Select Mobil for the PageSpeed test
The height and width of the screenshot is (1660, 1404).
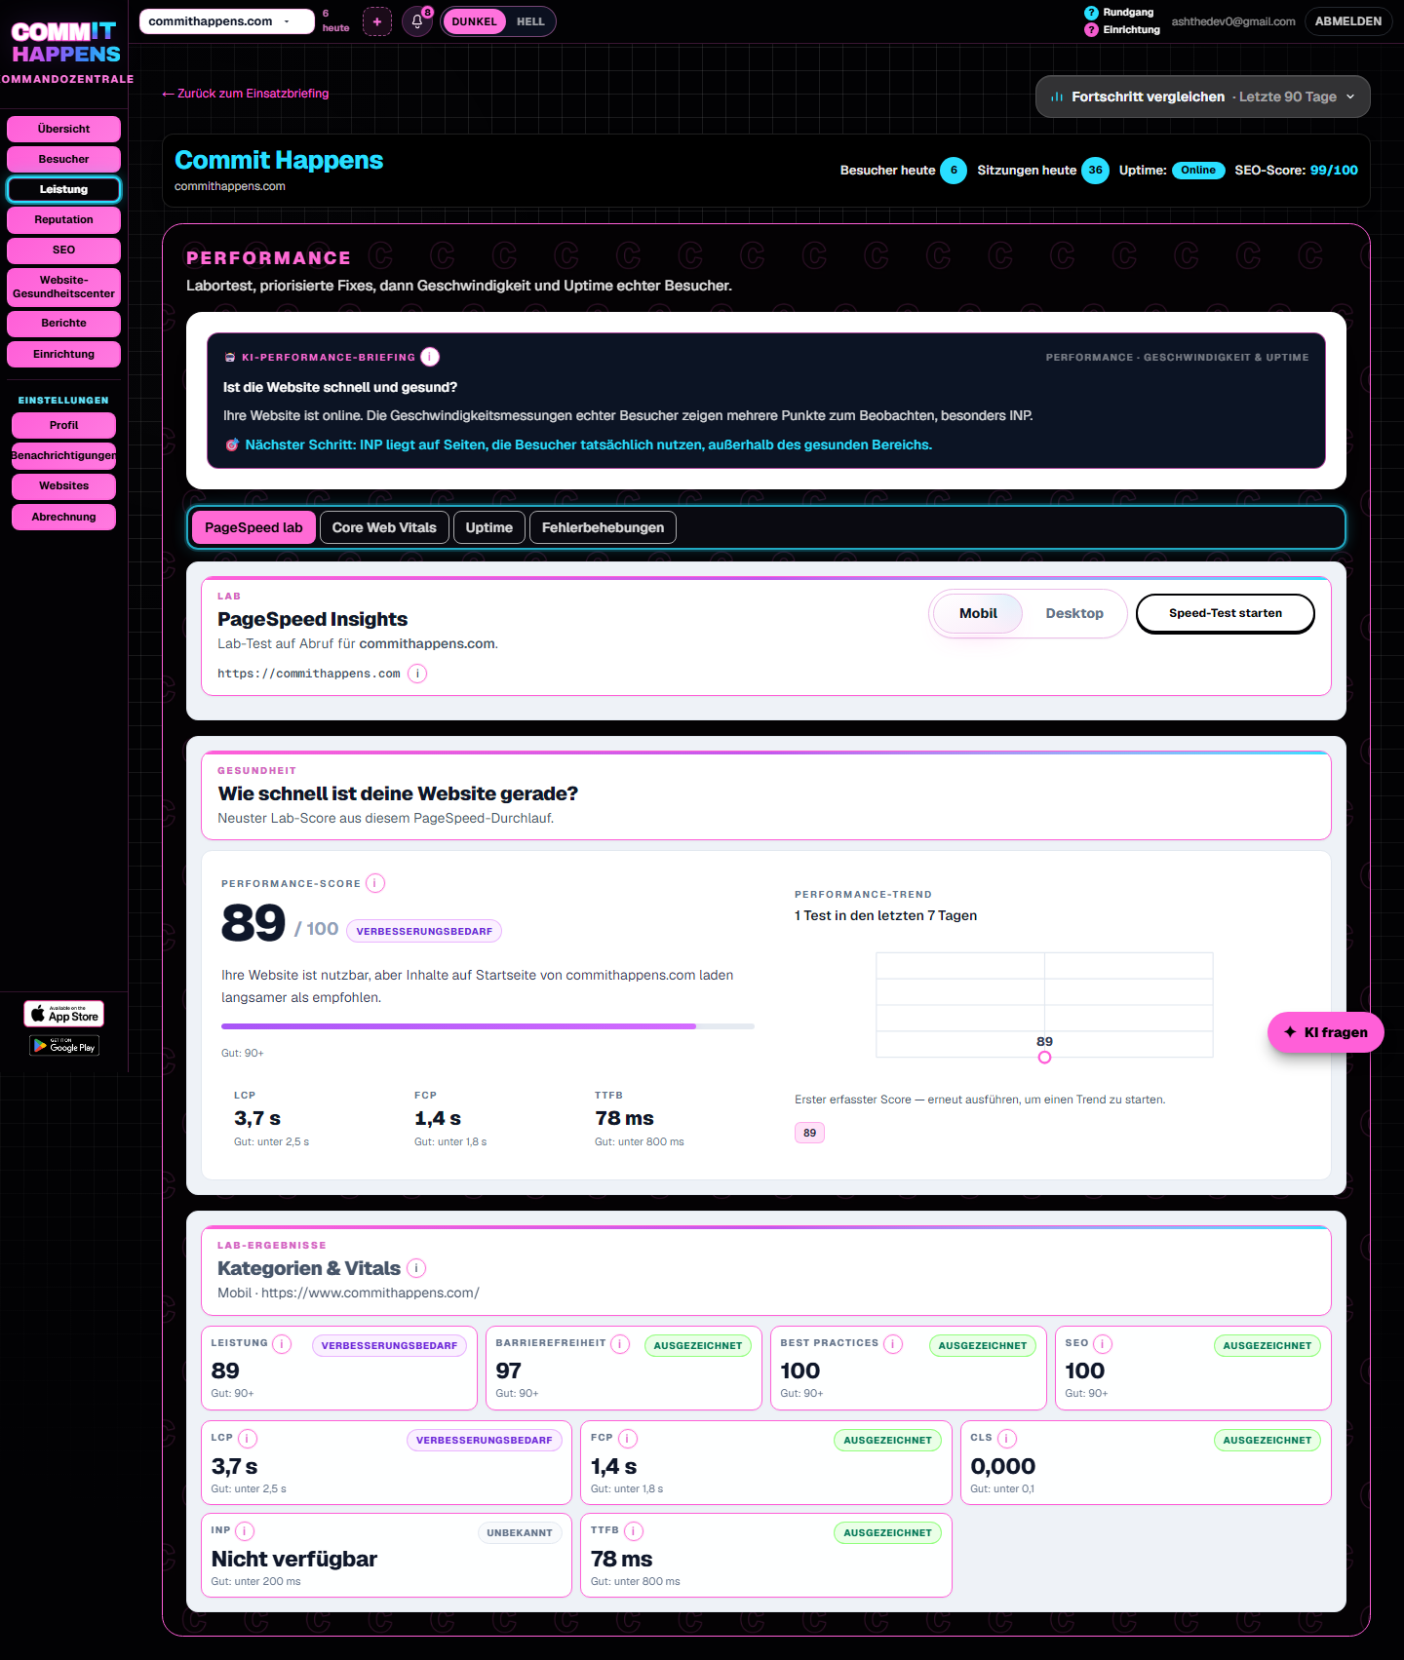tap(978, 613)
